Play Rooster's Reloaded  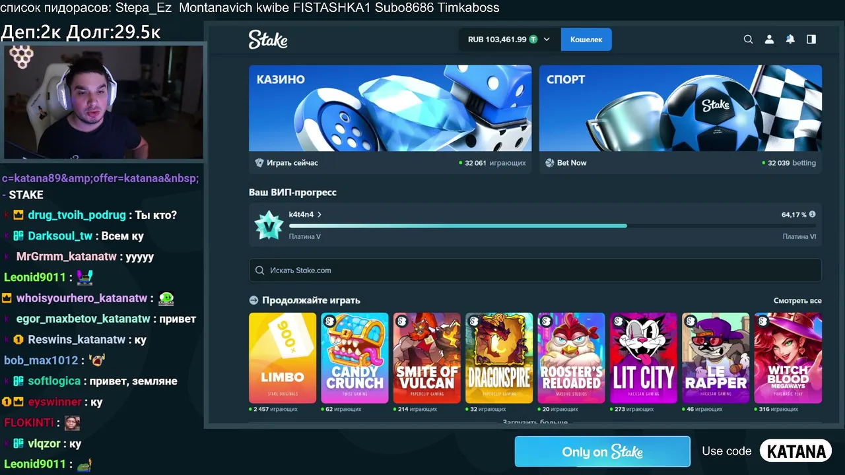[571, 358]
